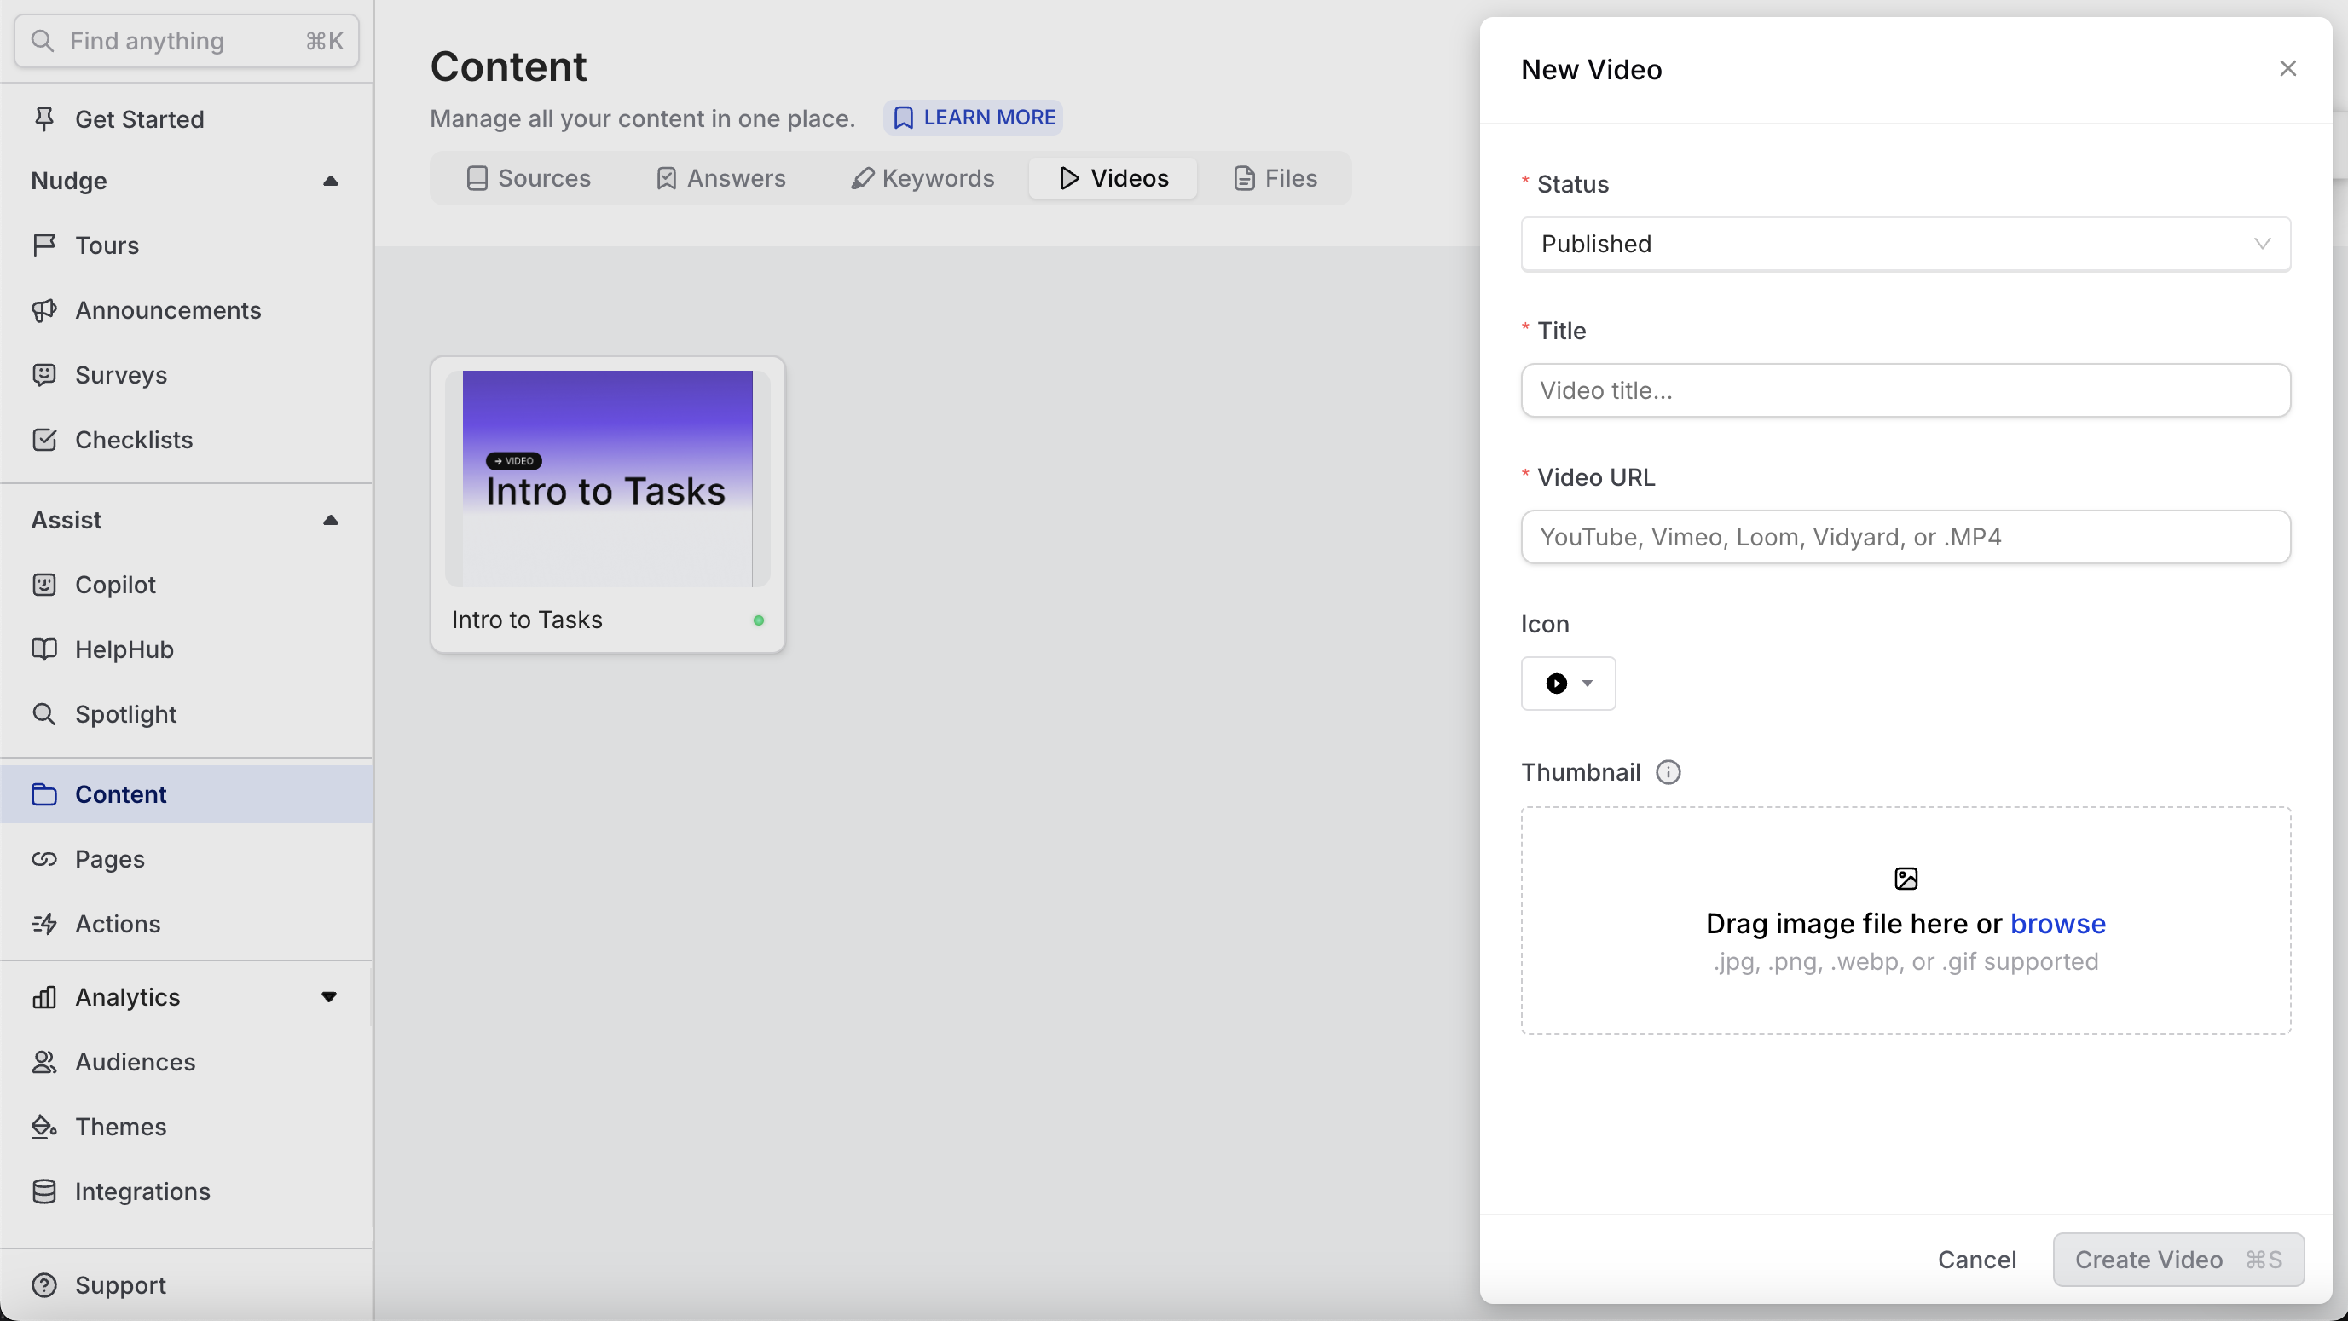
Task: Switch to the Answers tab
Action: pos(720,177)
